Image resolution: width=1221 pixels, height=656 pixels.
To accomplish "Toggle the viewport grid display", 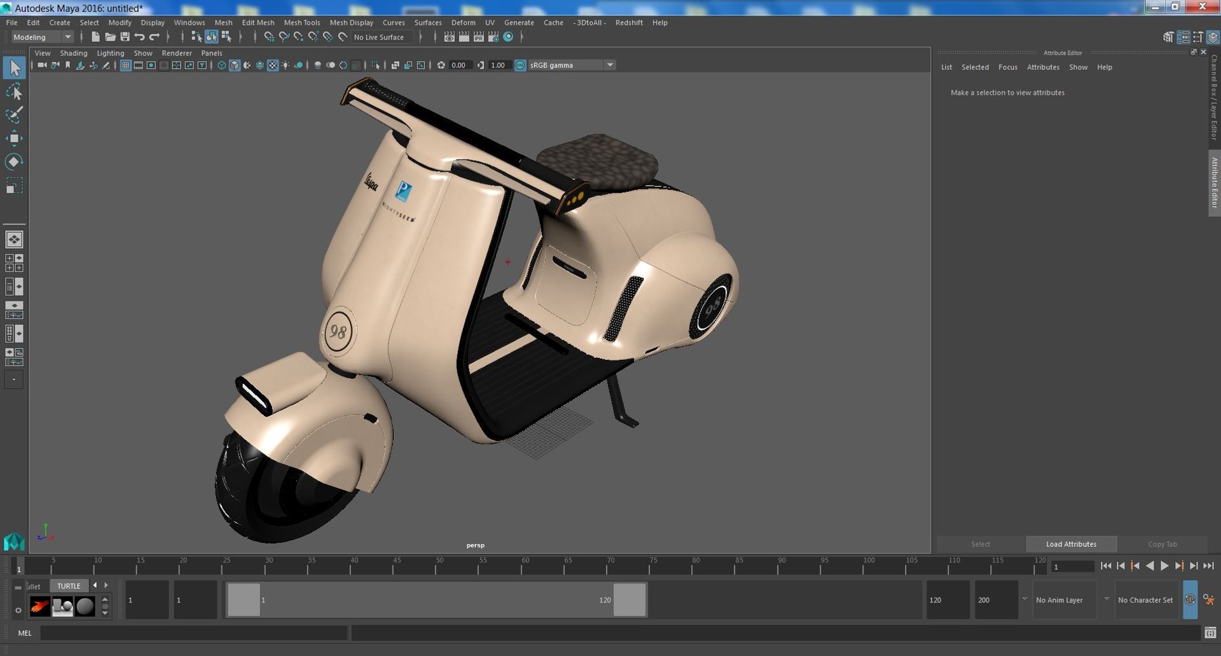I will [x=126, y=65].
